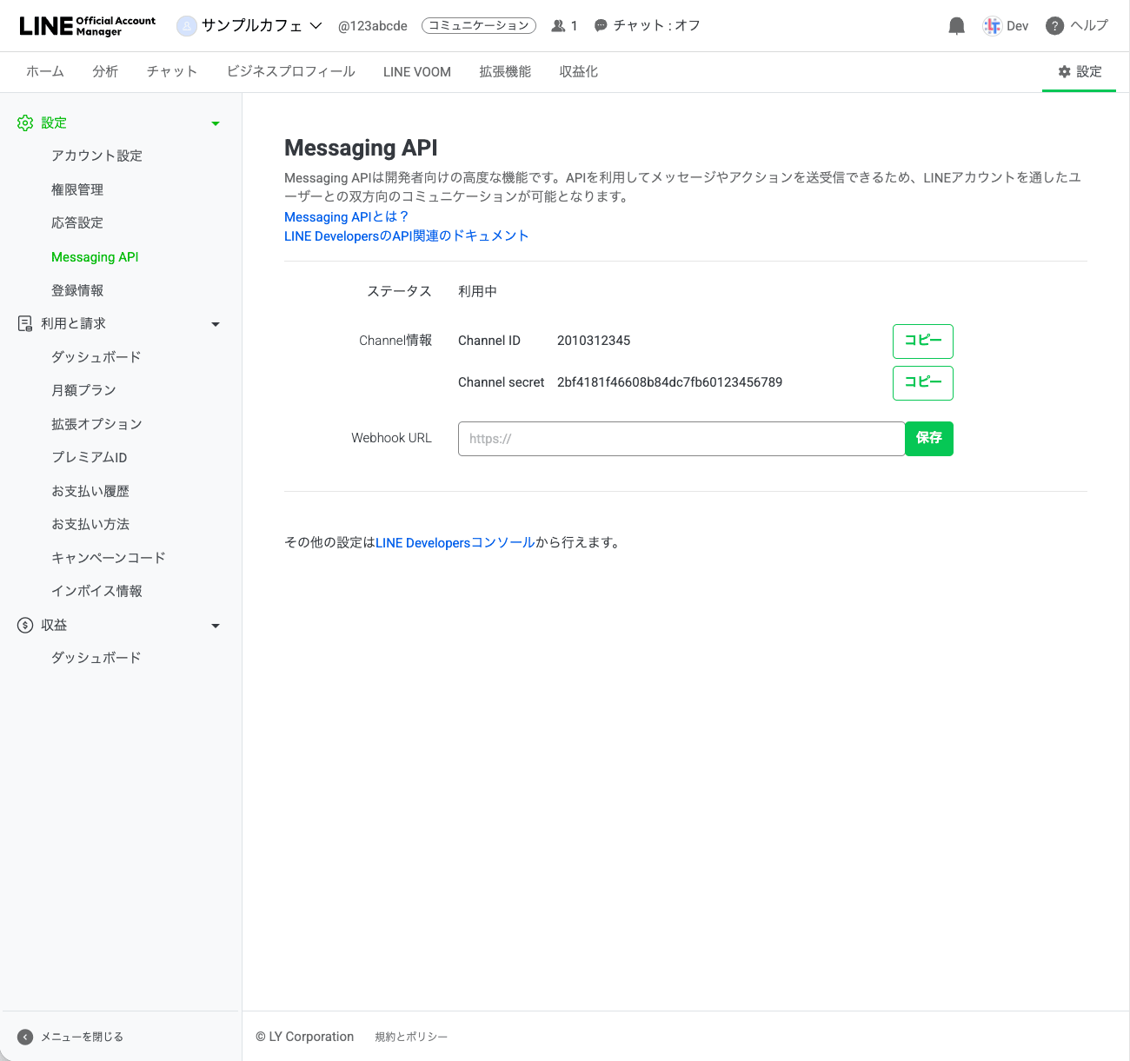
Task: Open アカウント設定 in the sidebar
Action: (96, 156)
